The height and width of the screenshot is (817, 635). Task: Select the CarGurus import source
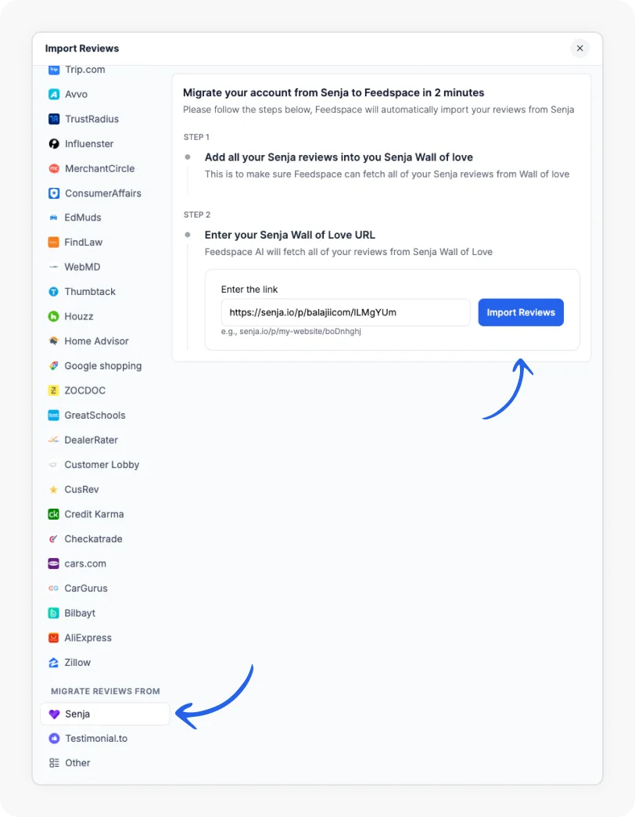53,588
